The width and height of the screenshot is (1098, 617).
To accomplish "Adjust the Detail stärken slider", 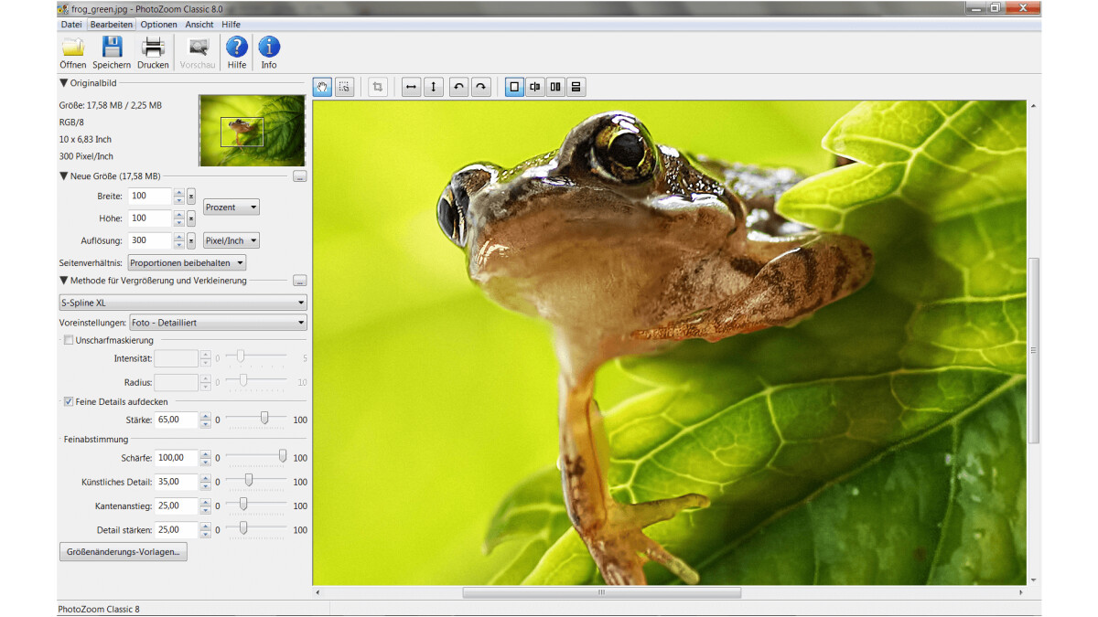I will point(243,527).
